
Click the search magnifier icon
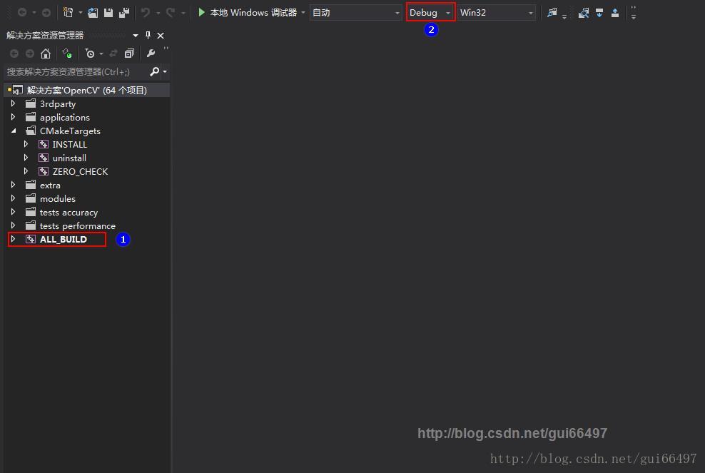click(155, 71)
